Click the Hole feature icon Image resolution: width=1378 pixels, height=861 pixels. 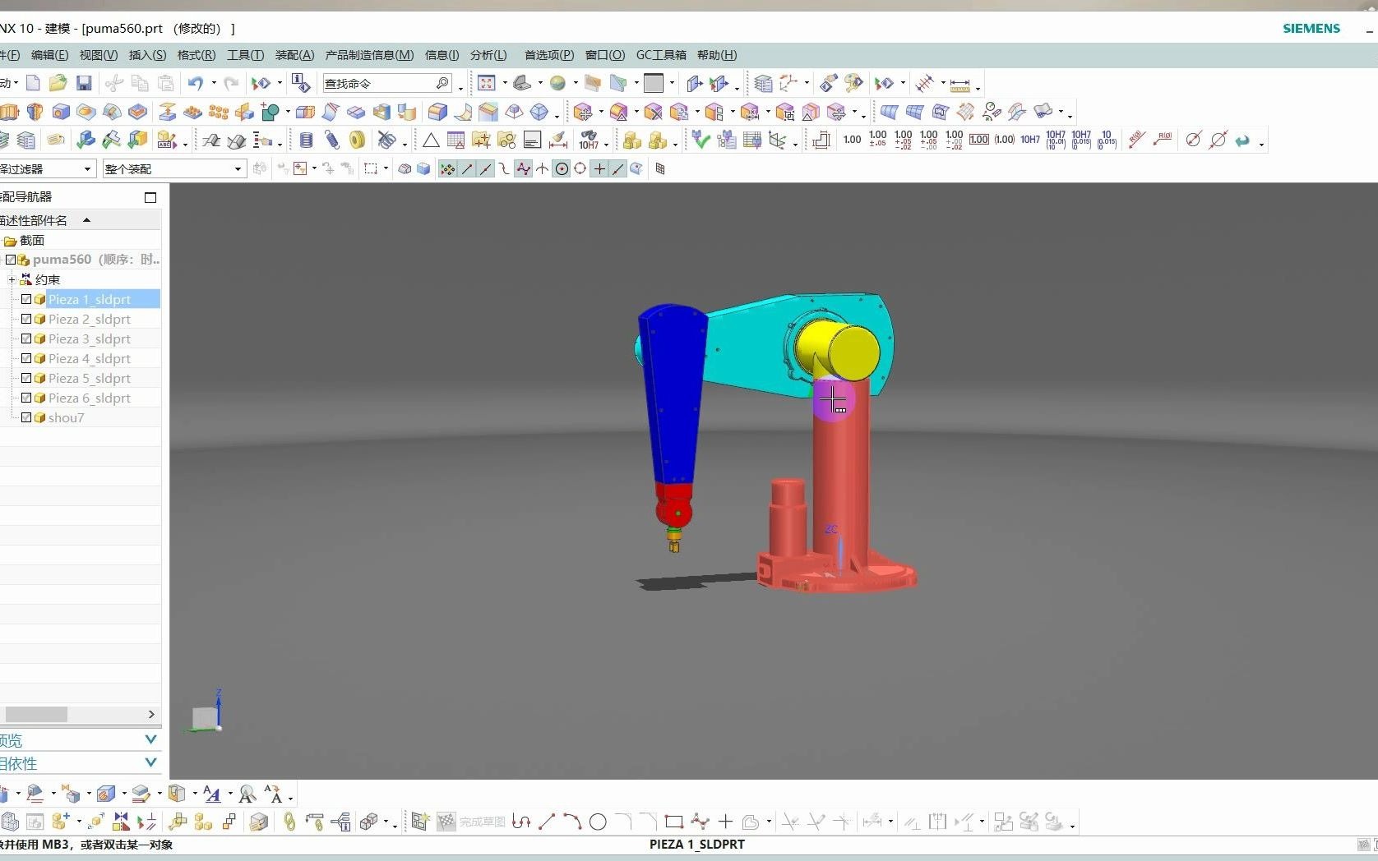point(61,112)
